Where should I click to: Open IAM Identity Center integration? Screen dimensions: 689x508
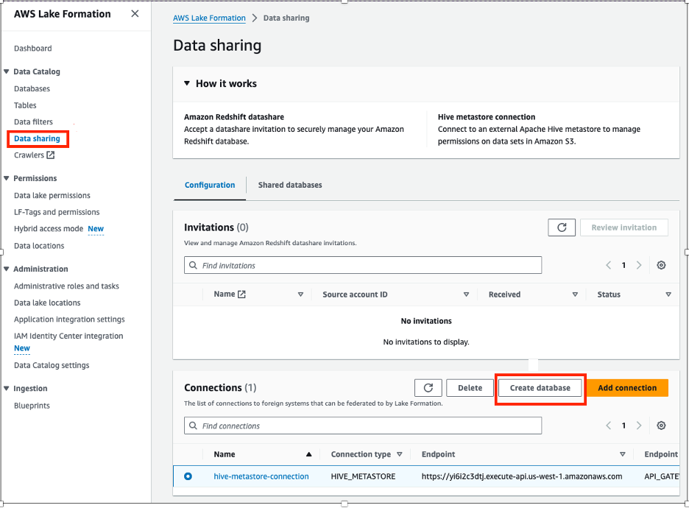(x=68, y=336)
